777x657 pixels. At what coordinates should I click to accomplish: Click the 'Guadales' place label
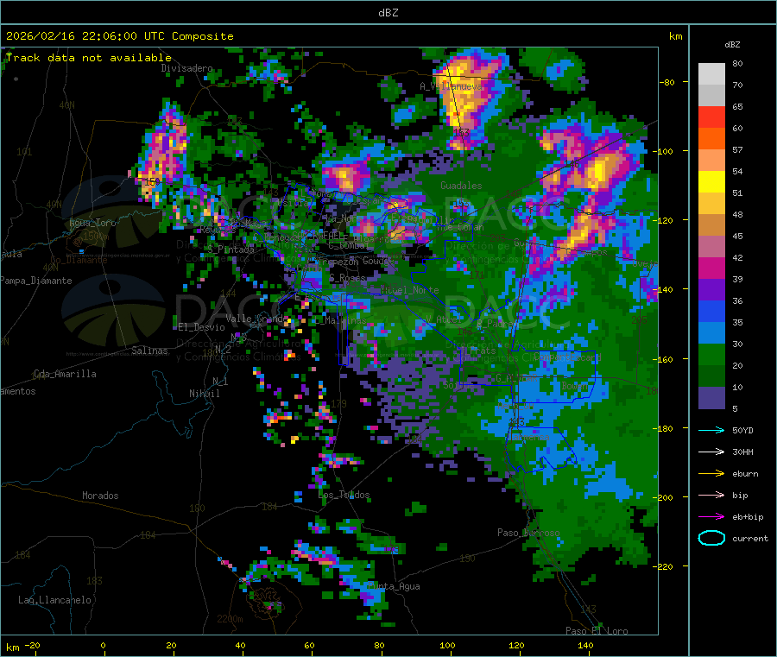coord(461,186)
